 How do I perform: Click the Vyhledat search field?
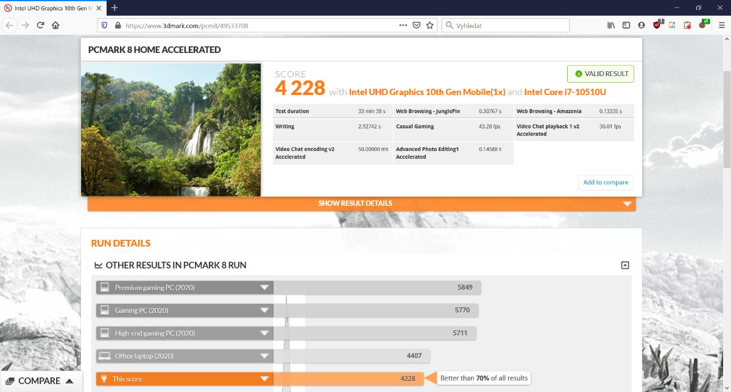pos(509,26)
